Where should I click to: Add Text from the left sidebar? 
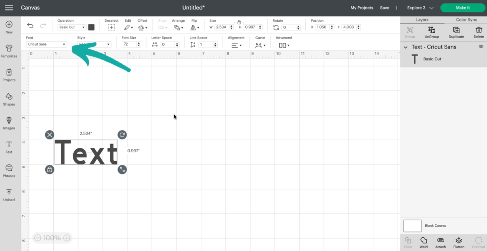pos(9,147)
